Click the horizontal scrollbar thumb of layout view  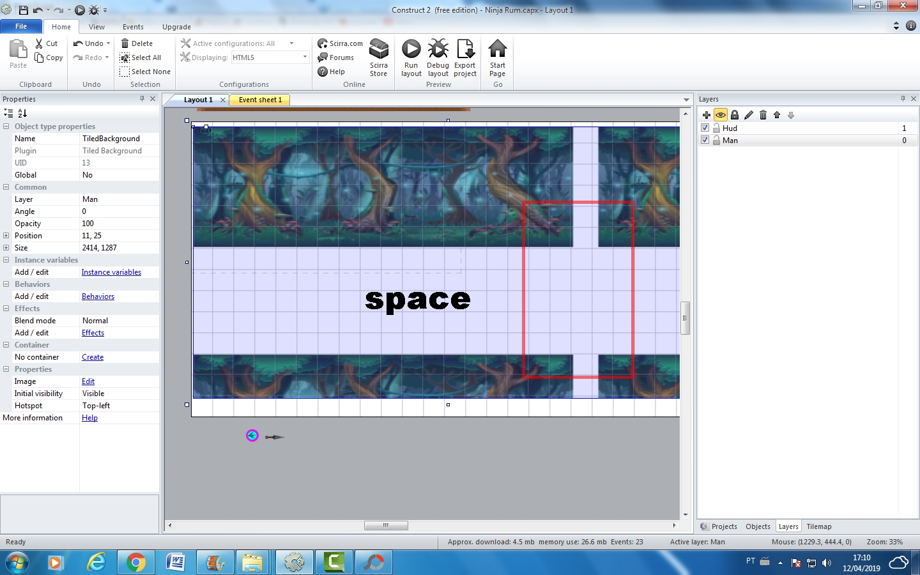386,526
